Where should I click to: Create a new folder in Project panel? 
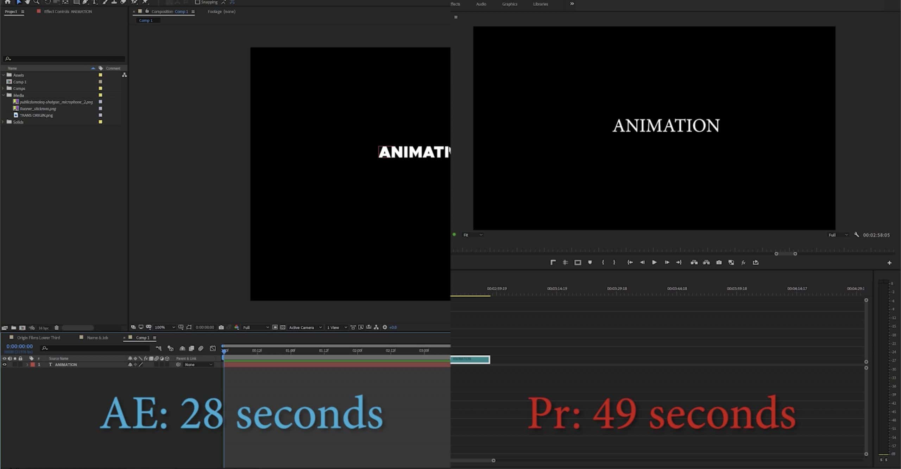coord(14,328)
